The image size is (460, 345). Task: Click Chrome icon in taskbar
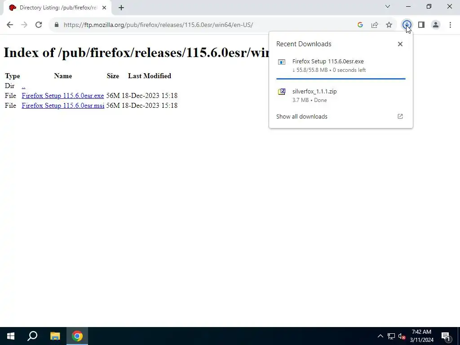(x=77, y=336)
